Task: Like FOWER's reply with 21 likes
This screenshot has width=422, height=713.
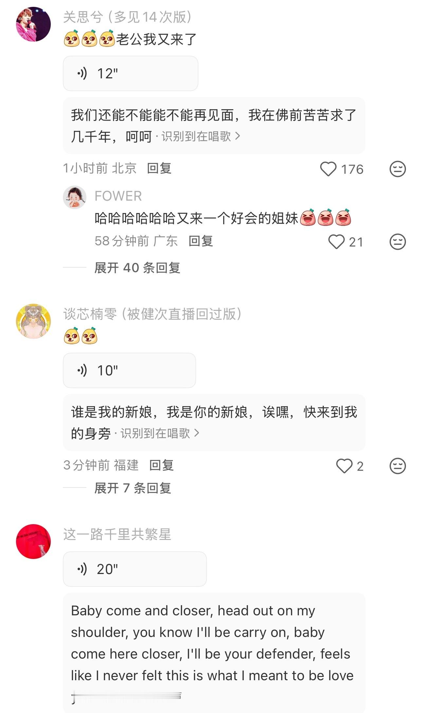Action: click(336, 242)
